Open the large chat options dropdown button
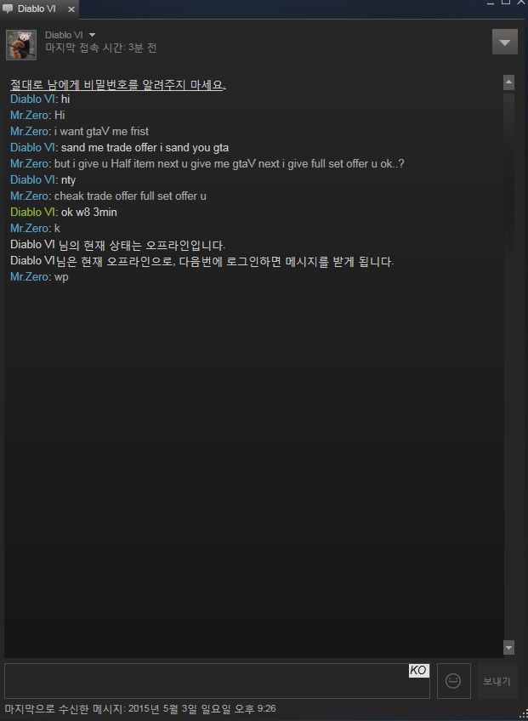Screen dimensions: 528x721 coord(504,43)
